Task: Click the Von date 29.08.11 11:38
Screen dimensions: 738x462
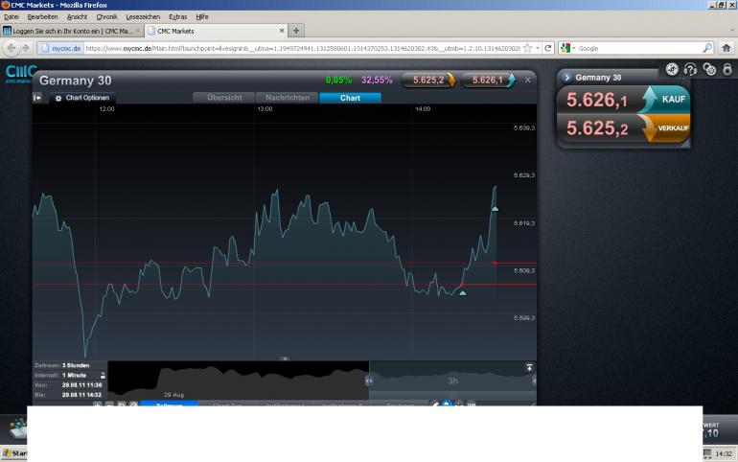Action: [x=81, y=385]
